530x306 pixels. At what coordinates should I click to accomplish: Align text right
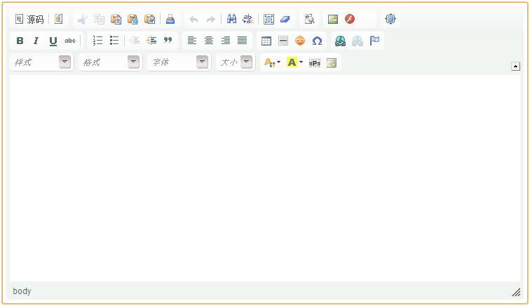pyautogui.click(x=226, y=41)
